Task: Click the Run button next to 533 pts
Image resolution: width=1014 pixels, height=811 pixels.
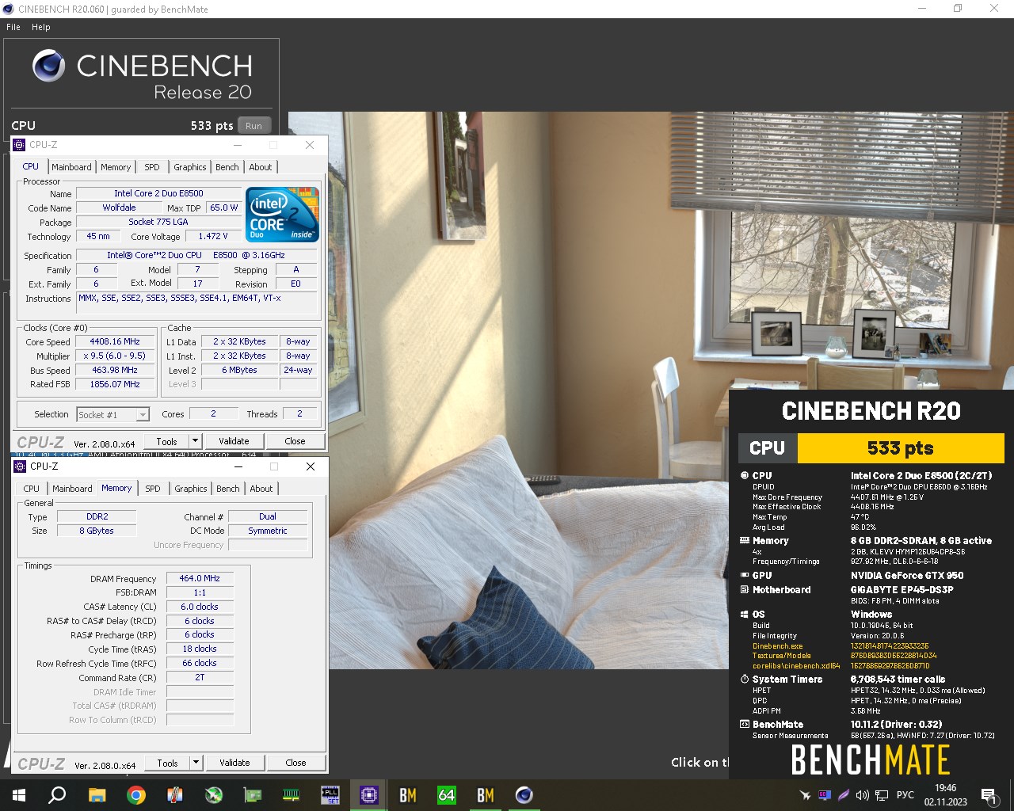Action: pyautogui.click(x=253, y=125)
